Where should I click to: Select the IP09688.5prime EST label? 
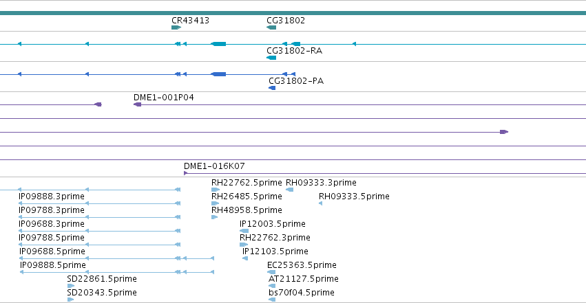pyautogui.click(x=52, y=251)
